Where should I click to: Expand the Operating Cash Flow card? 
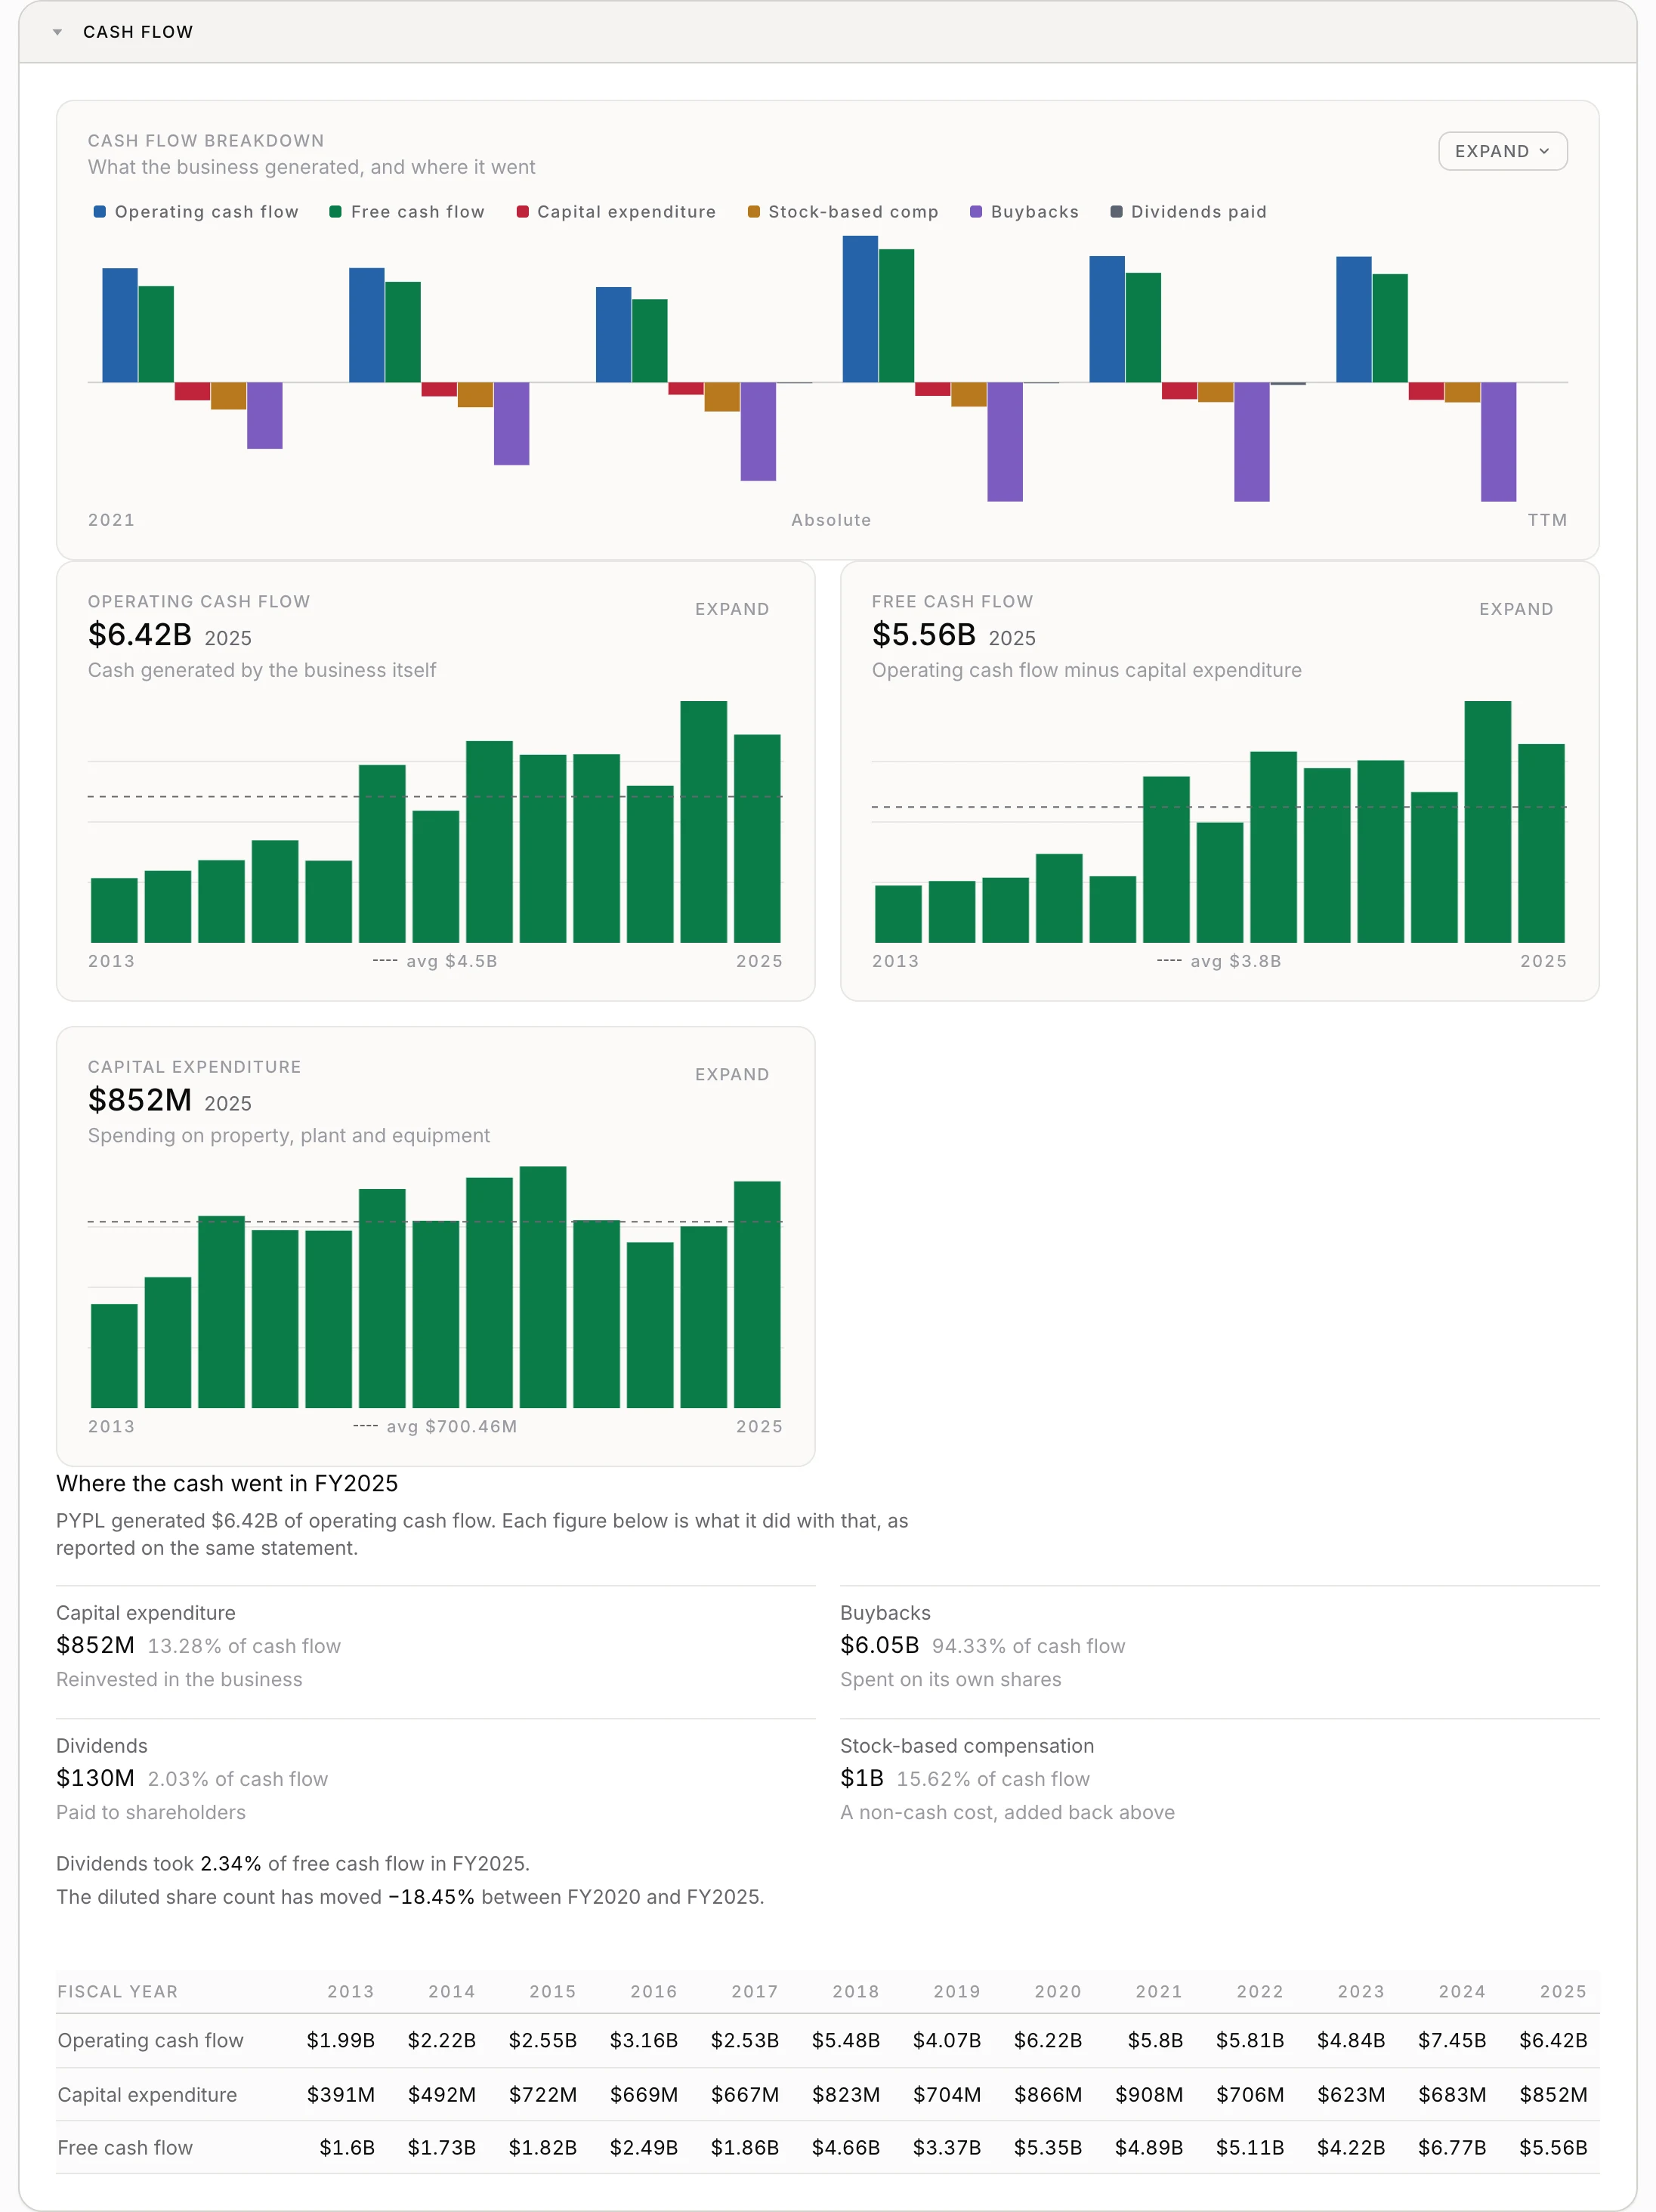point(732,609)
